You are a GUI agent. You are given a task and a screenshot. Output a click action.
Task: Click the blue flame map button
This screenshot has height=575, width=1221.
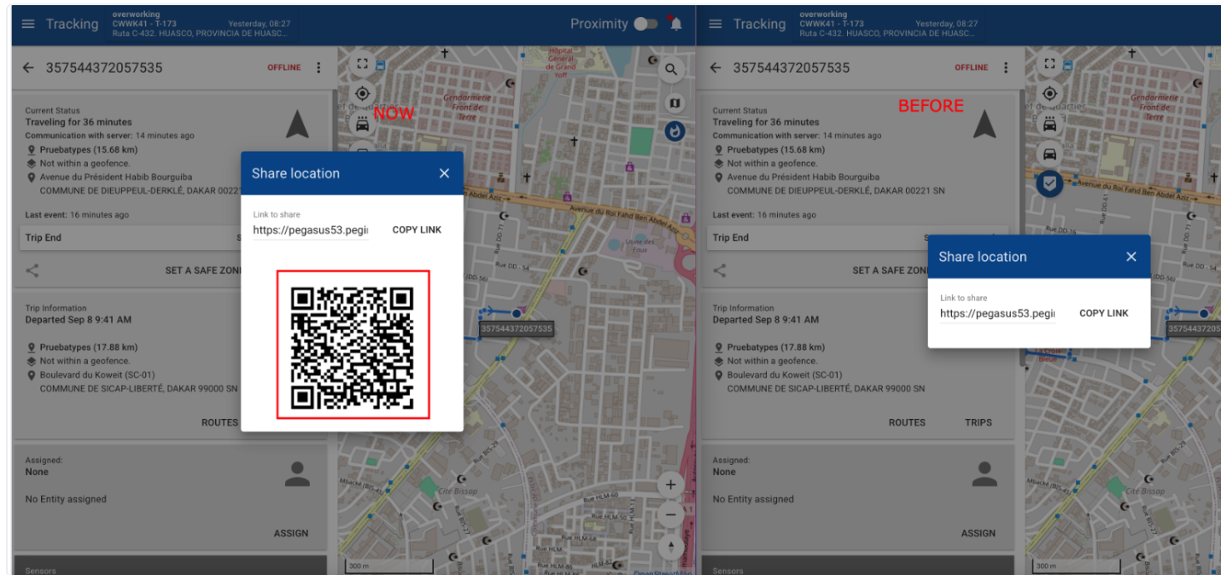click(x=674, y=131)
